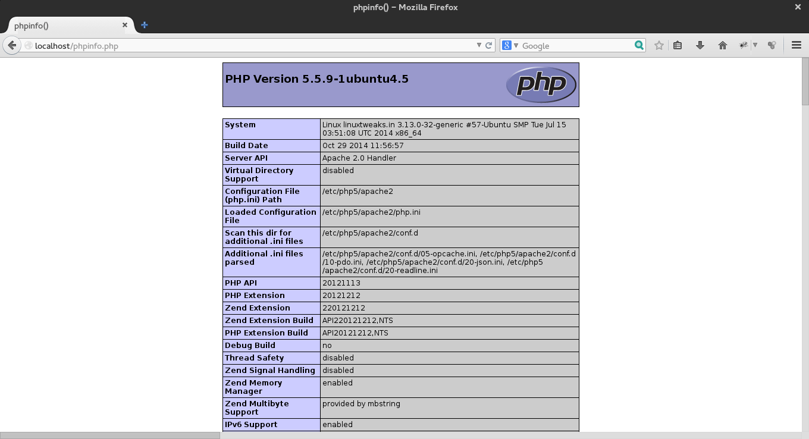Viewport: 809px width, 439px height.
Task: Click the Debug Build label
Action: coord(250,346)
